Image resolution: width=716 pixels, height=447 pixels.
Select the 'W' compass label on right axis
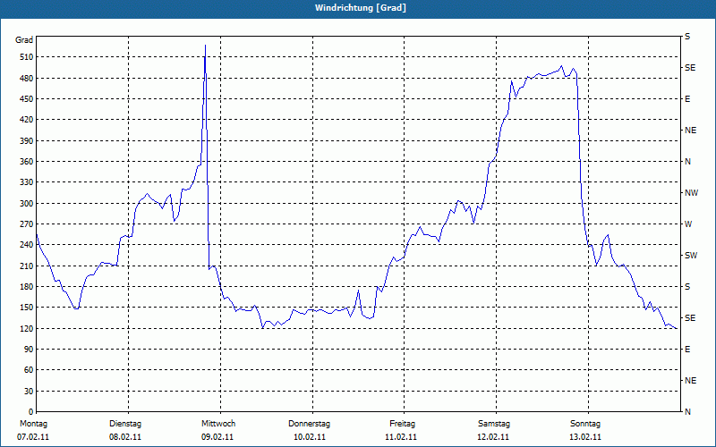coord(688,224)
